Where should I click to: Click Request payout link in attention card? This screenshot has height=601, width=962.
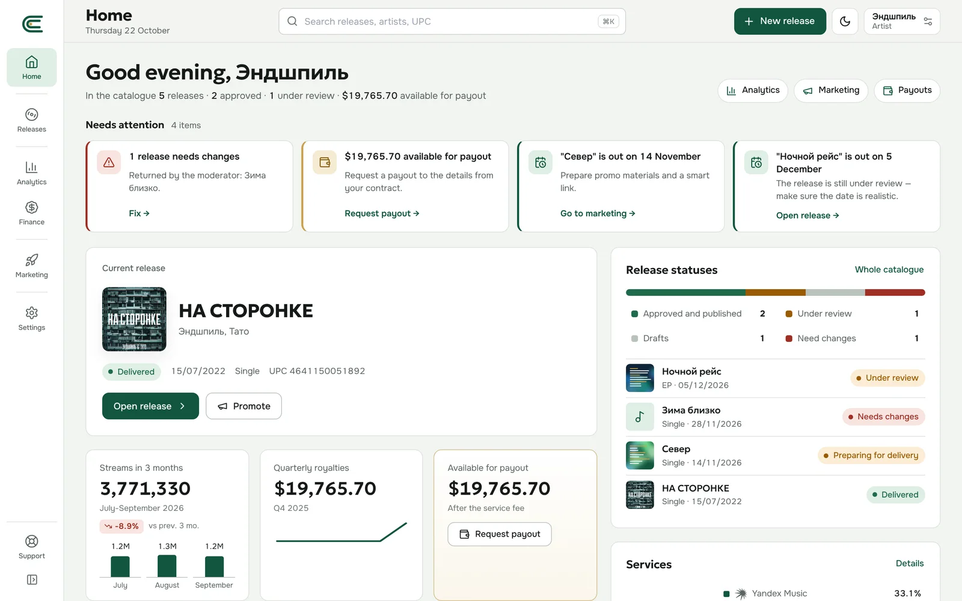pos(382,213)
